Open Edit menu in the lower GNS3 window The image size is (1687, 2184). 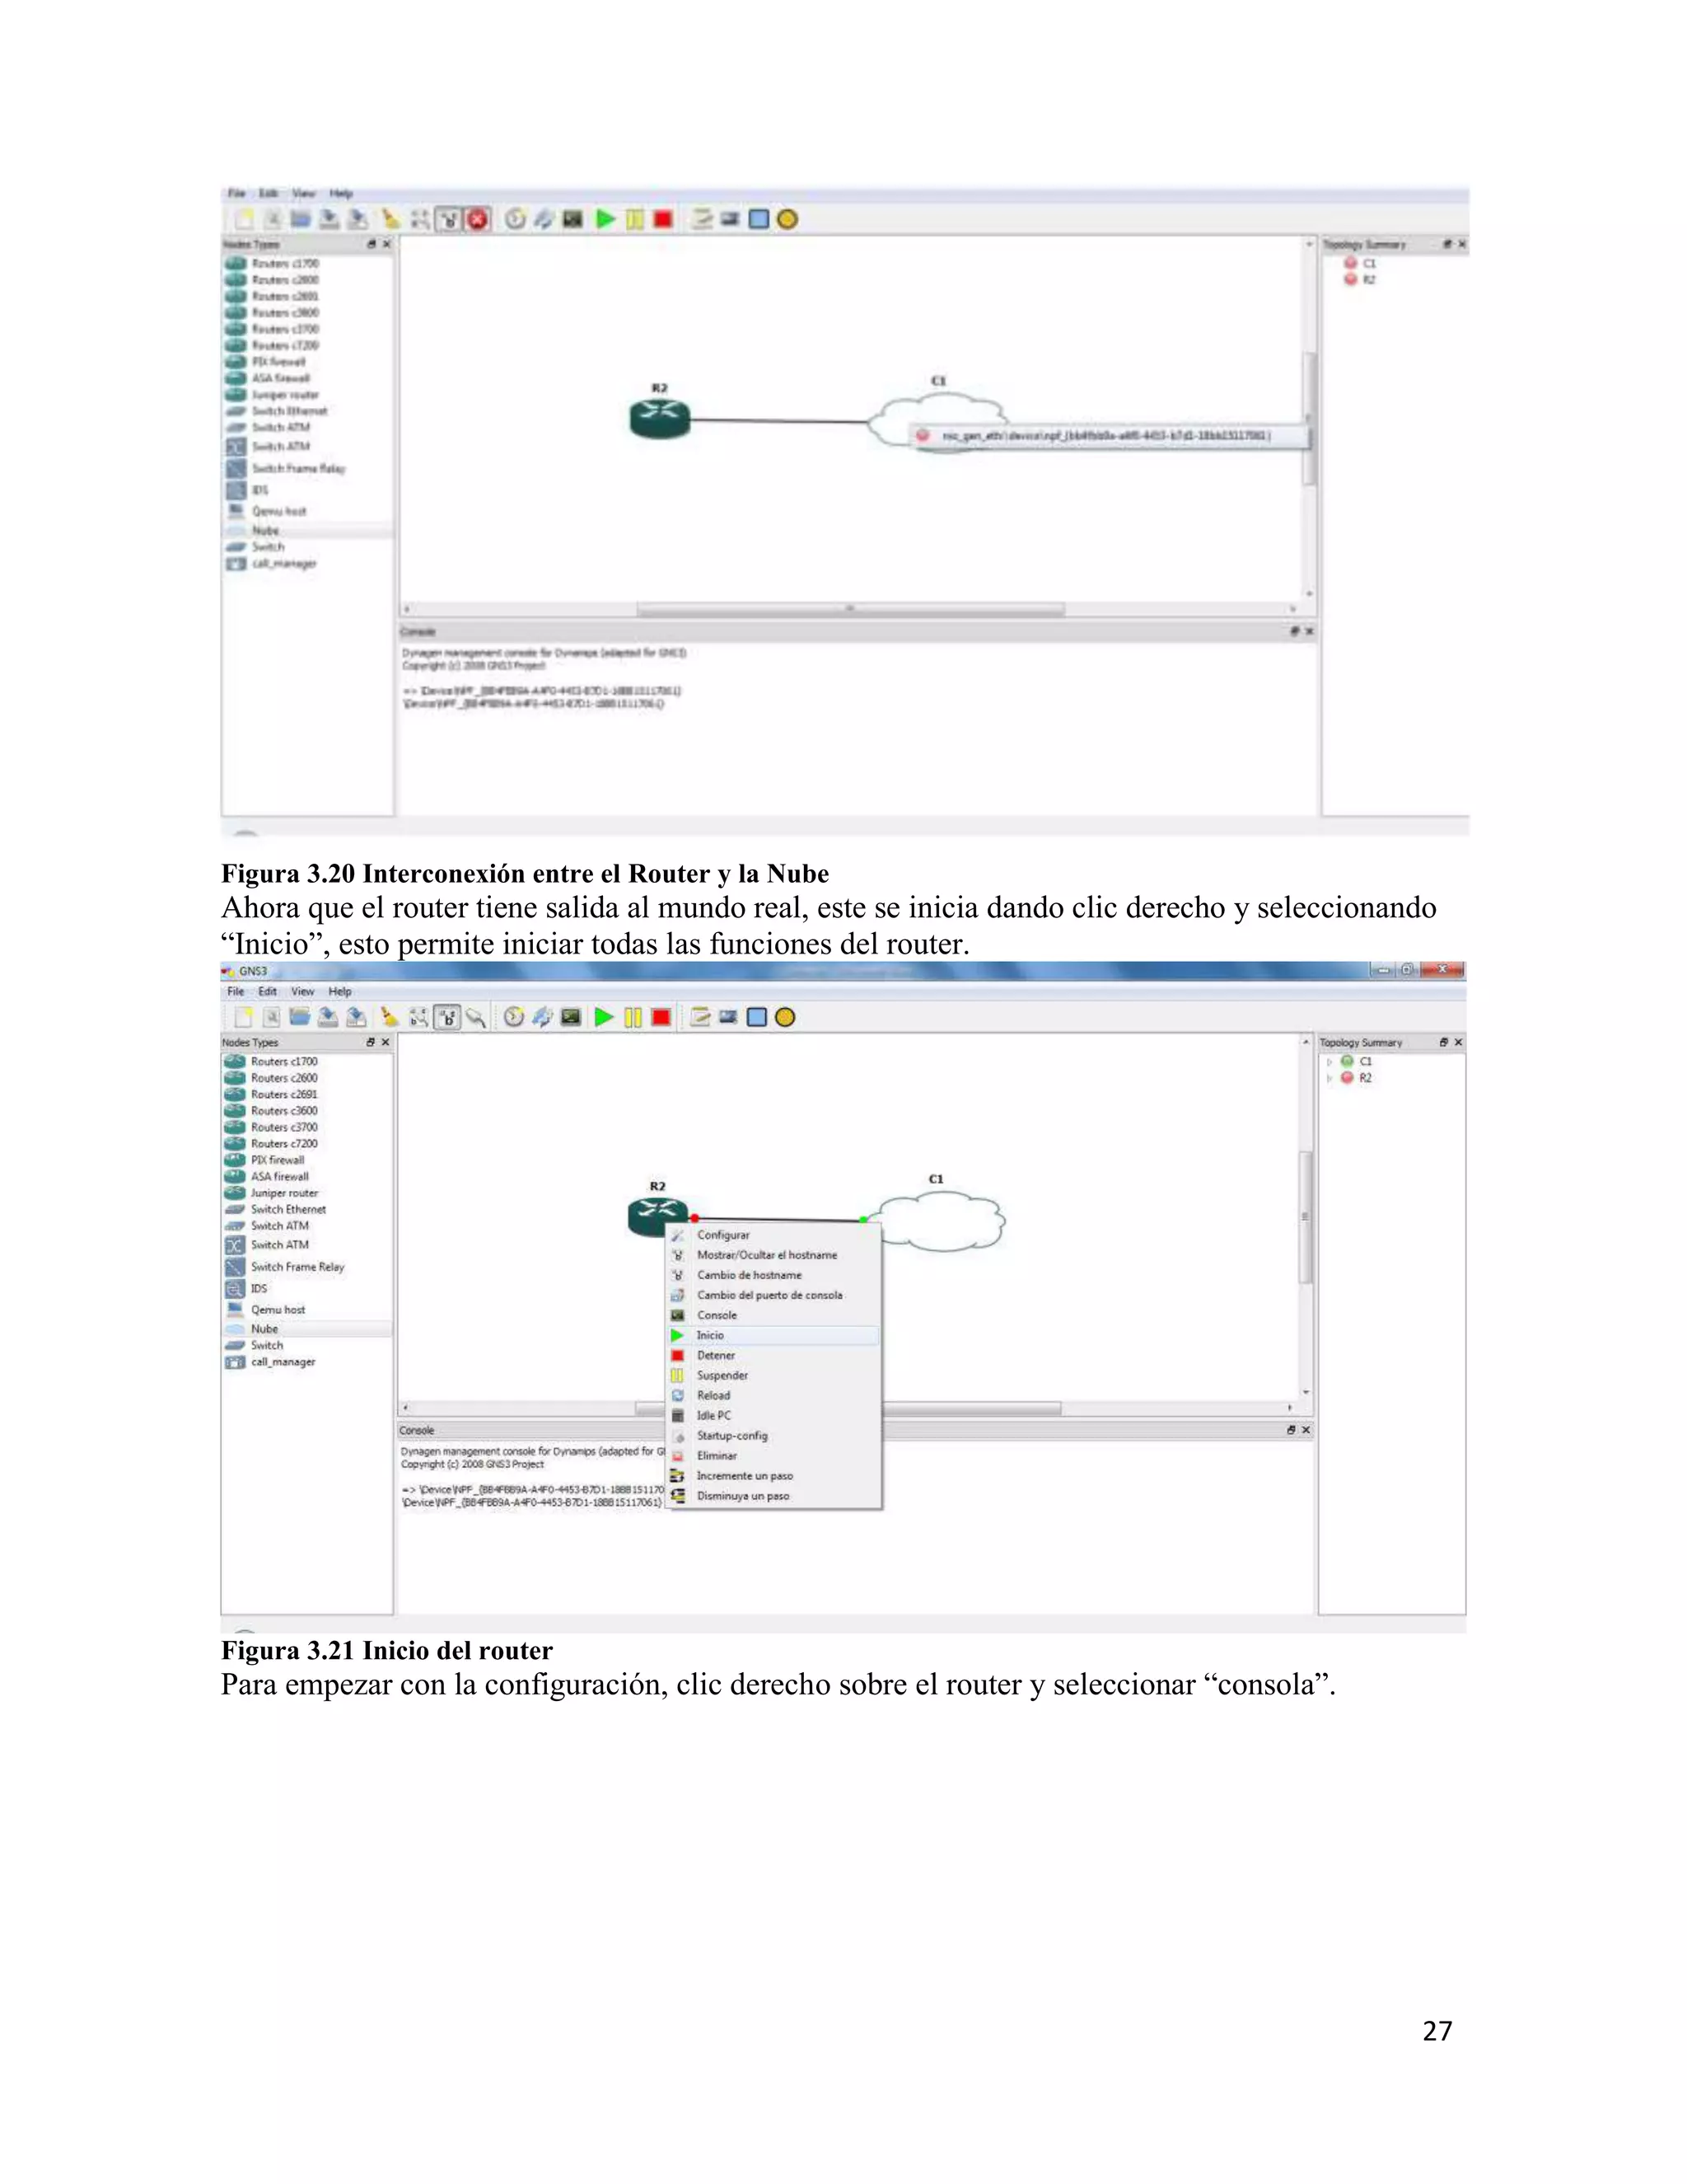(268, 991)
